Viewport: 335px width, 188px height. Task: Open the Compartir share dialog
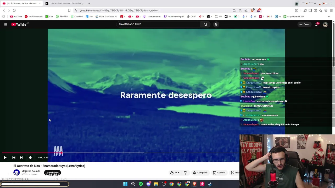[200, 173]
